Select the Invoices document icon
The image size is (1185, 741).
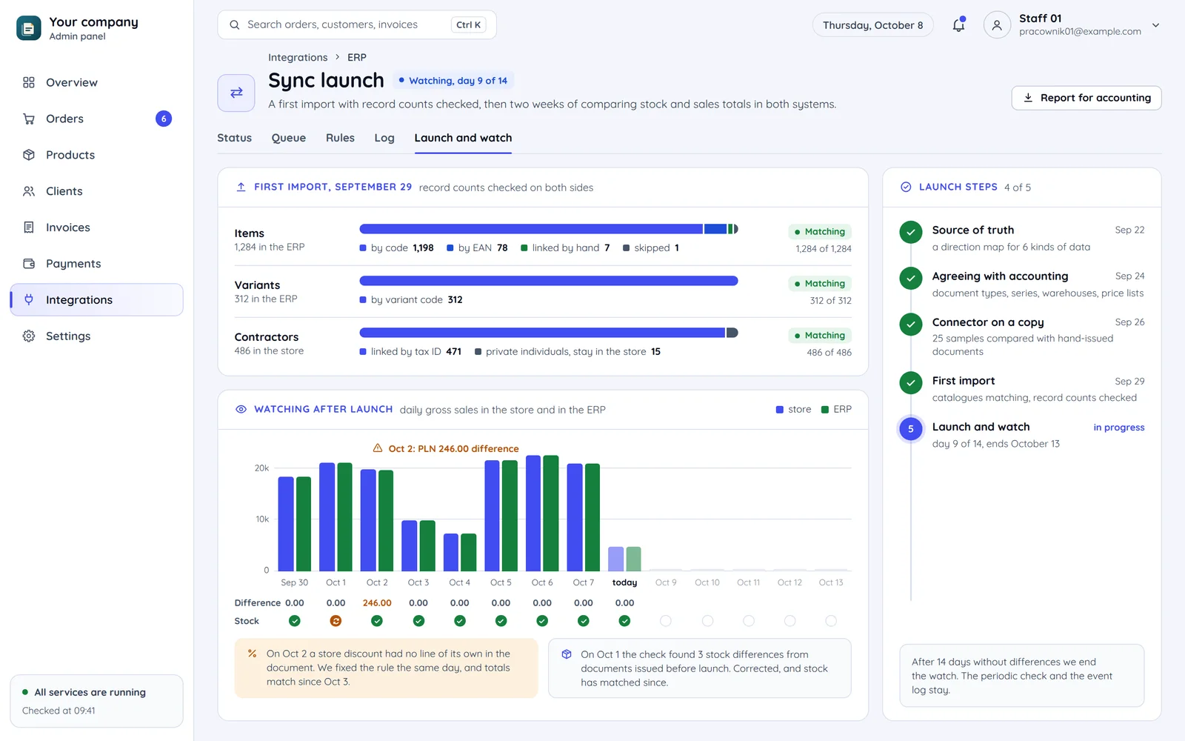(29, 227)
